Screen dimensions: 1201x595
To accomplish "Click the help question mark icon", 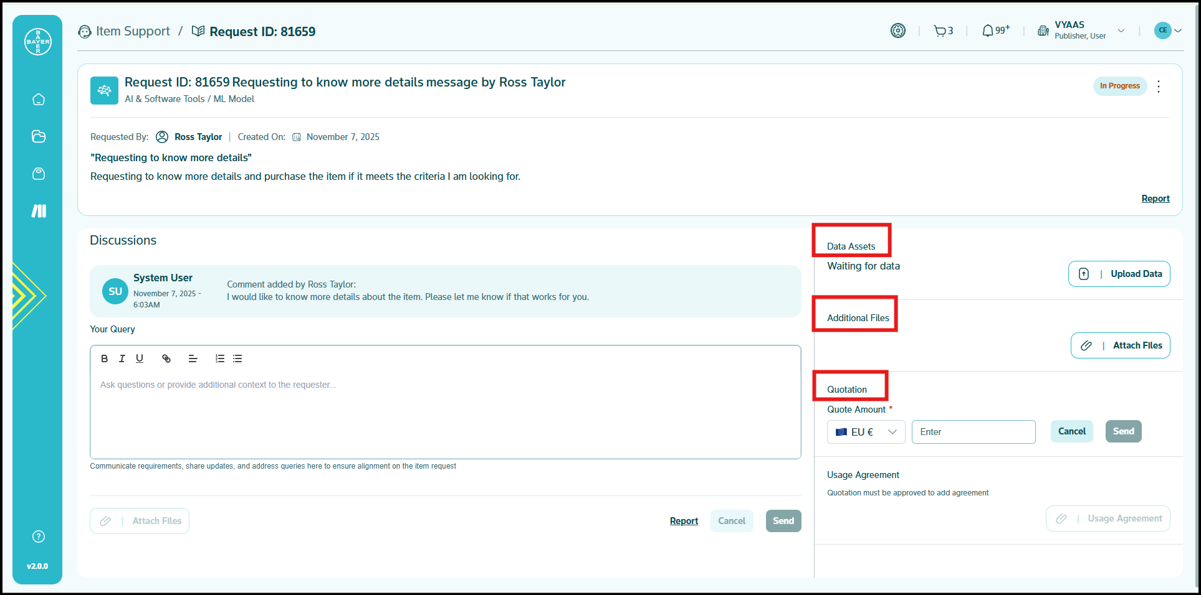I will [39, 536].
